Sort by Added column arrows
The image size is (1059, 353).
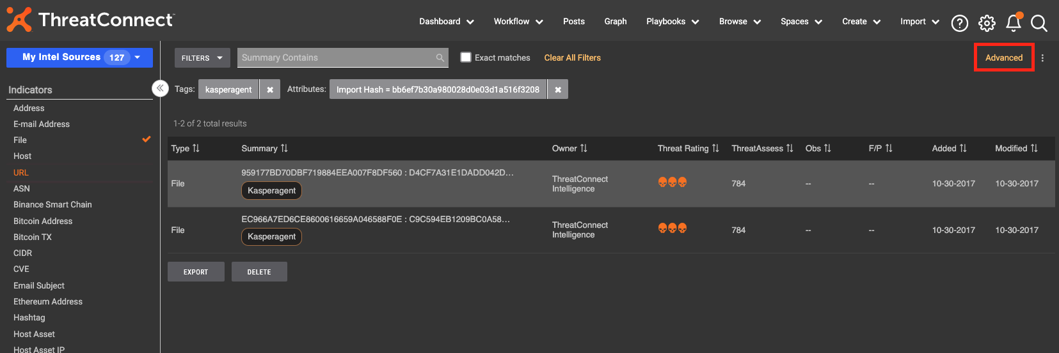(x=963, y=148)
